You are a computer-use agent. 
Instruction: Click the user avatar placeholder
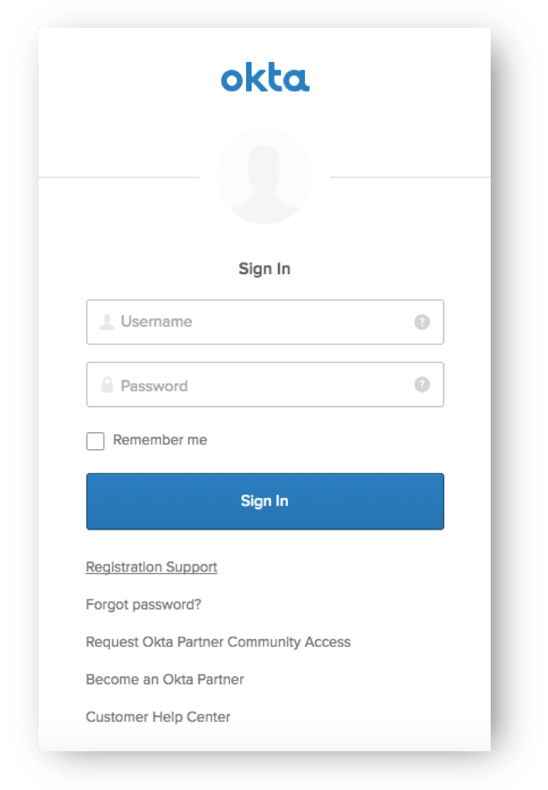265,177
